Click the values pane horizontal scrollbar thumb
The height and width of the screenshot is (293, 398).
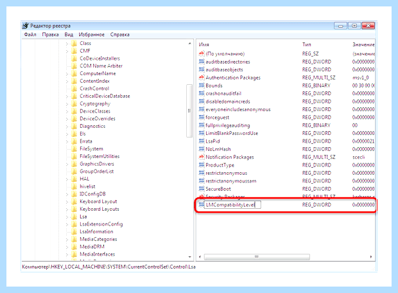[257, 257]
